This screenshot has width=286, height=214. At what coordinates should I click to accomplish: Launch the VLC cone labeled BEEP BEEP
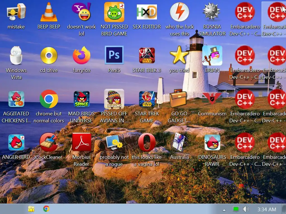click(49, 12)
